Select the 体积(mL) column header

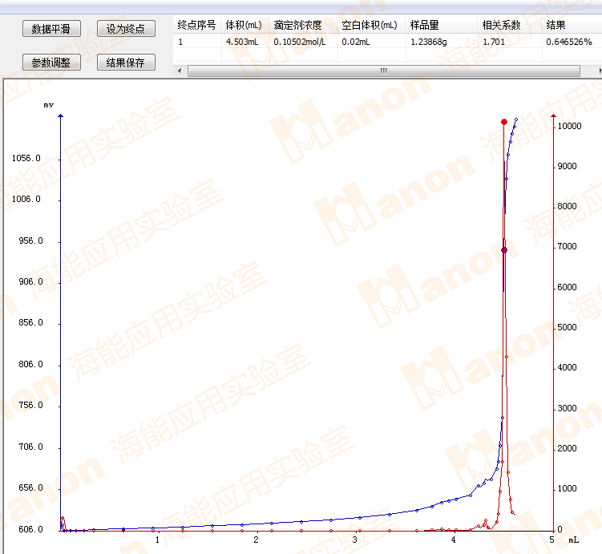[x=244, y=26]
